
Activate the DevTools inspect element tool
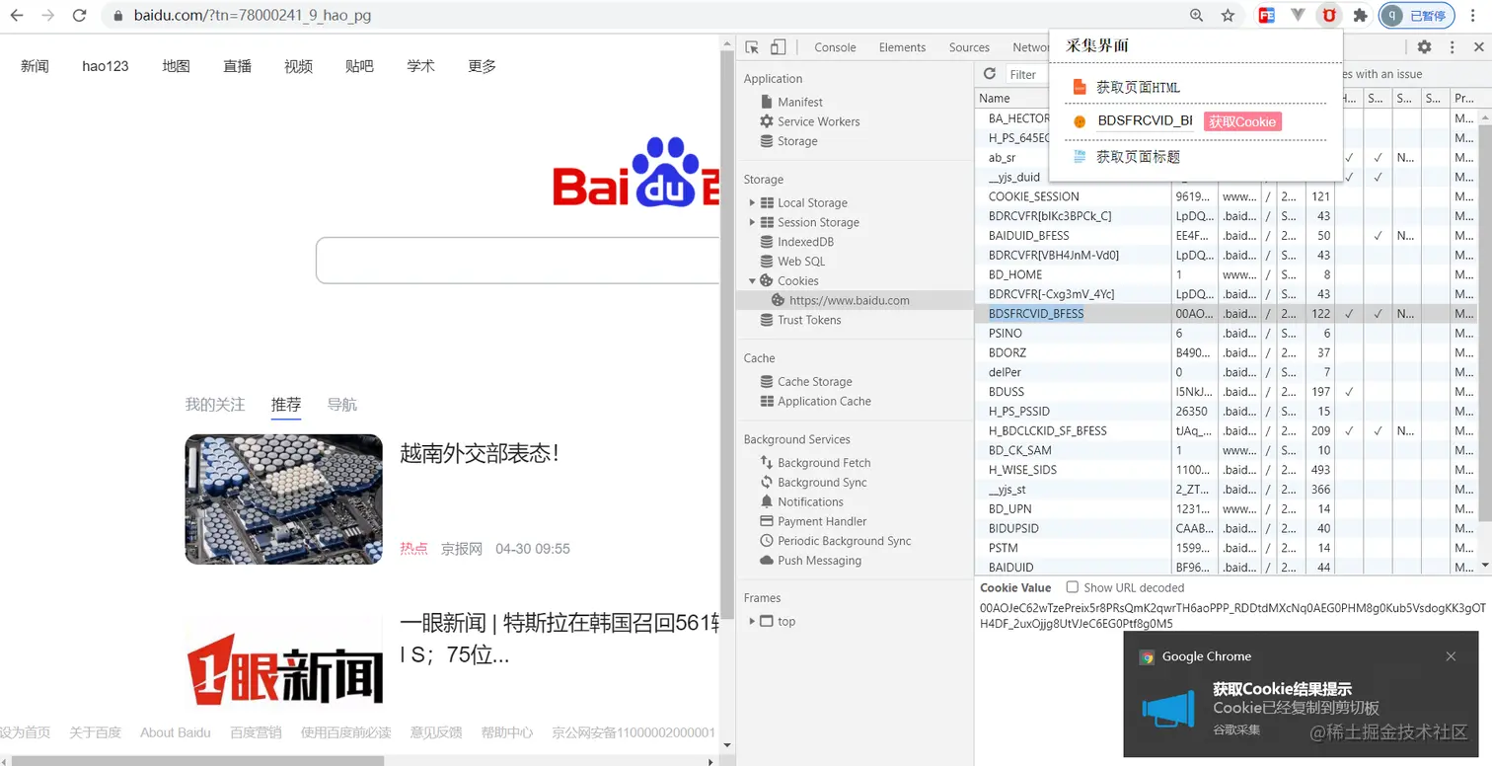click(x=752, y=47)
